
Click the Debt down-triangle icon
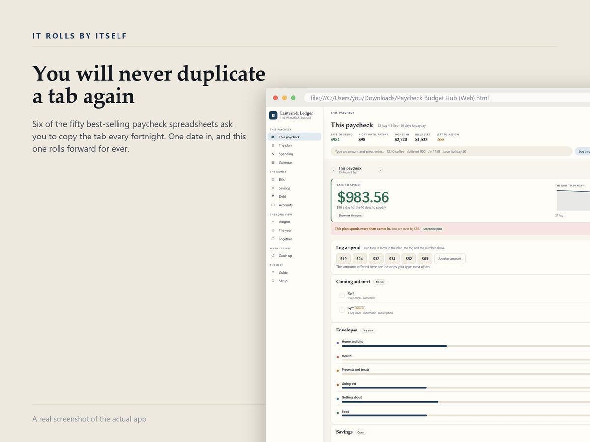(x=273, y=196)
